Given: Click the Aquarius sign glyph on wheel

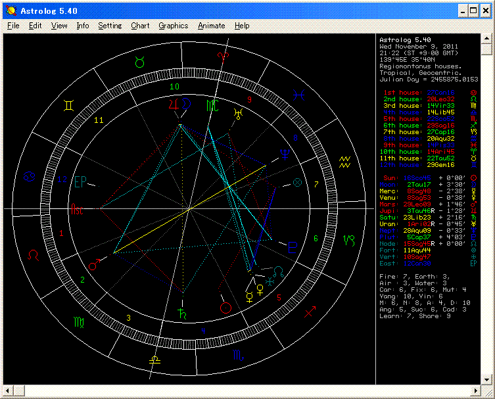Looking at the screenshot, I should (x=344, y=162).
